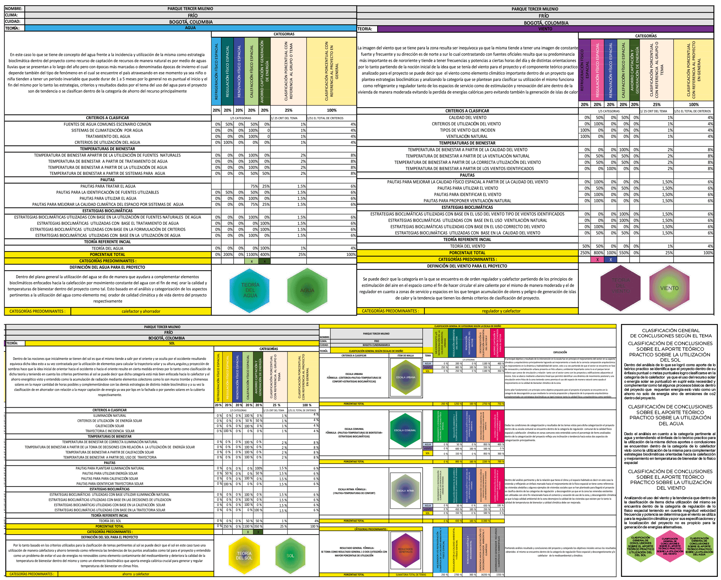Select the ESCALA INTIMA hexagon image
Image resolution: width=721 pixels, height=580 pixels.
(405, 491)
